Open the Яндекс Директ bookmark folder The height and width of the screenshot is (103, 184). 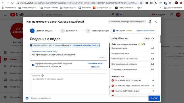tap(68, 8)
